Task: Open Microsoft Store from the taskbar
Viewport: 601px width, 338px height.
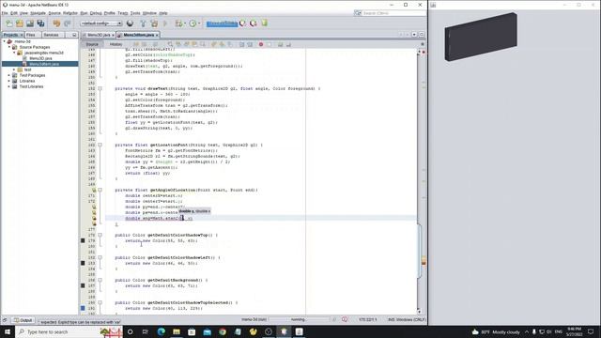Action: 192,331
